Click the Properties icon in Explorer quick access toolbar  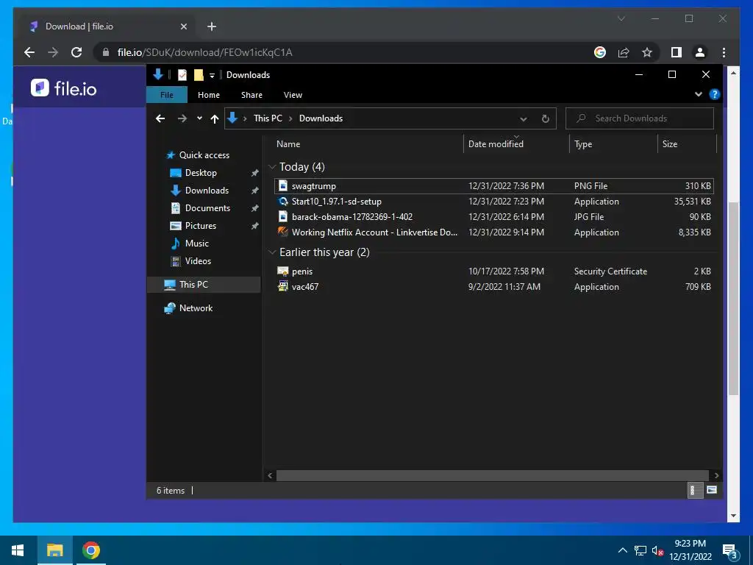tap(182, 75)
